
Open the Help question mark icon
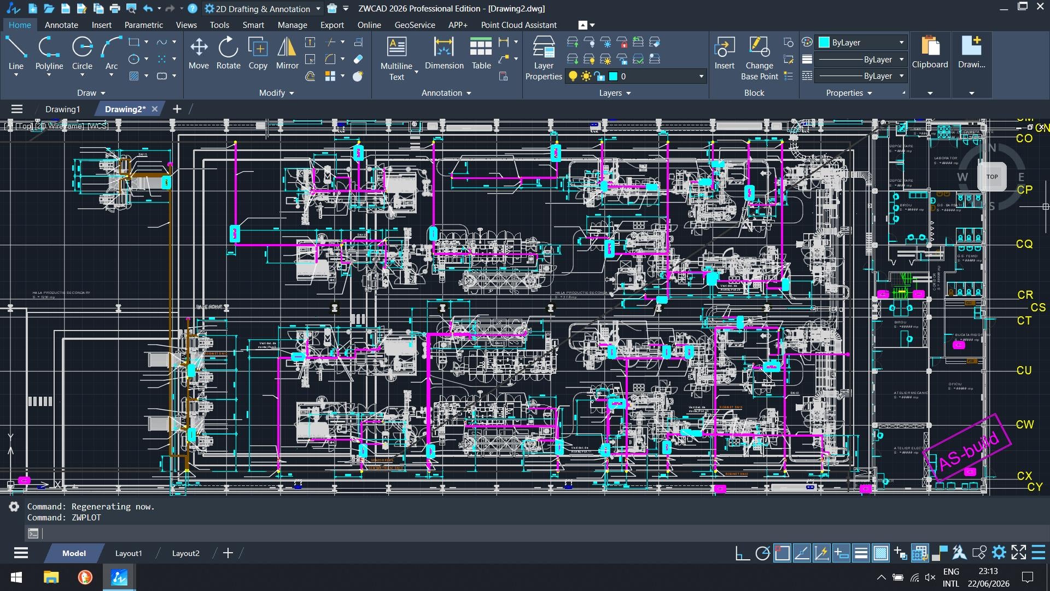click(x=192, y=8)
